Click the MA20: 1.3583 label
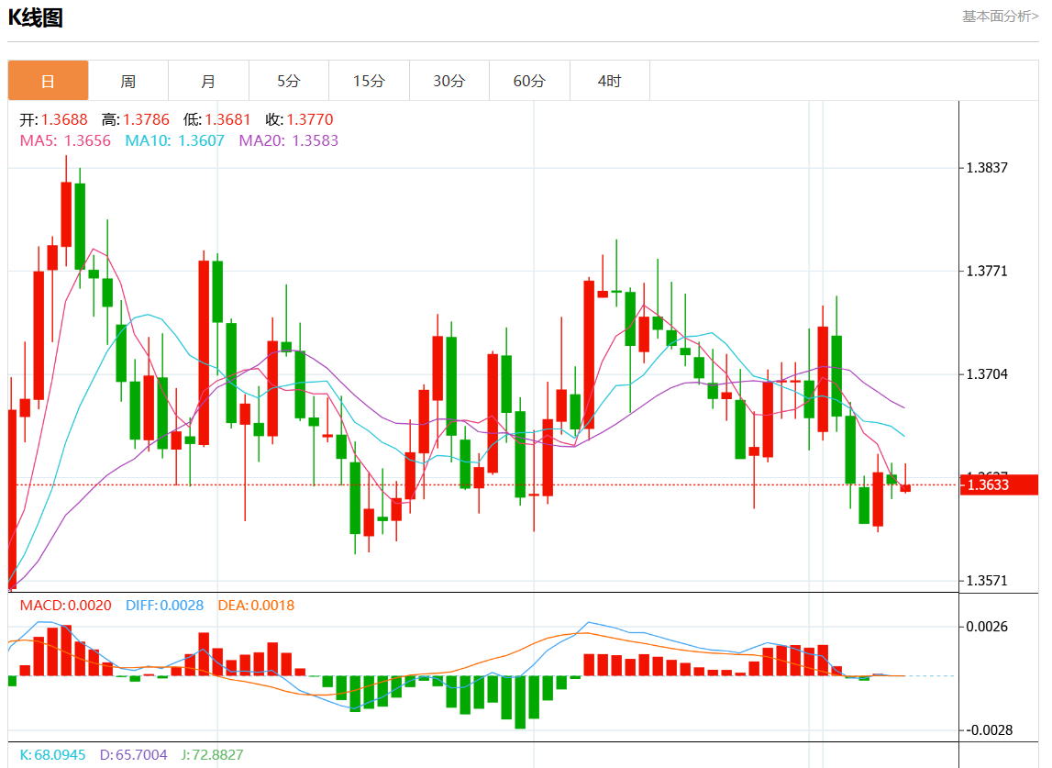Viewport: 1052px width, 768px height. tap(289, 140)
